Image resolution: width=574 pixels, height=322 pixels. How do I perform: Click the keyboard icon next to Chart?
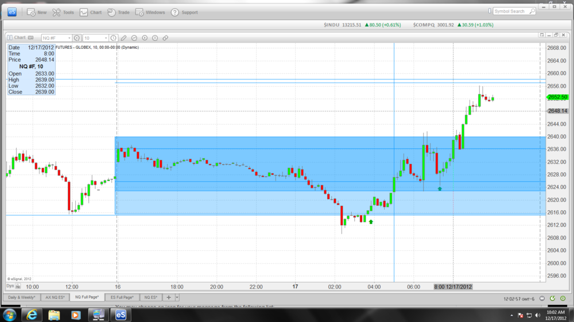[x=31, y=38]
